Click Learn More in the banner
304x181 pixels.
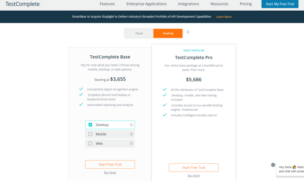click(x=224, y=17)
